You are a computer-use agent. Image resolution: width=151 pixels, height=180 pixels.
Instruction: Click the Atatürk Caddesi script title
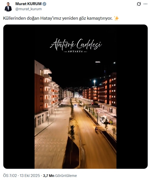(x=76, y=44)
